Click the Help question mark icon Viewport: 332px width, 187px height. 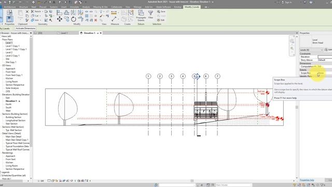click(x=311, y=2)
